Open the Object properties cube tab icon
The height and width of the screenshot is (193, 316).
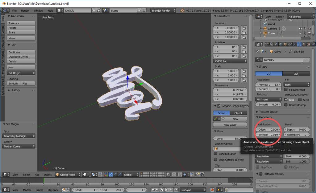point(285,44)
